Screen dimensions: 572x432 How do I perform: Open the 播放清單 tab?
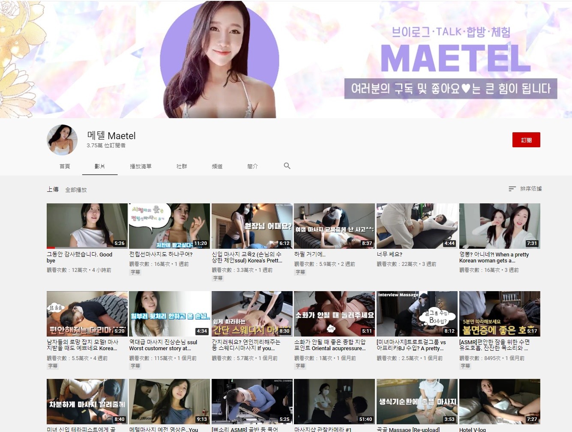141,166
